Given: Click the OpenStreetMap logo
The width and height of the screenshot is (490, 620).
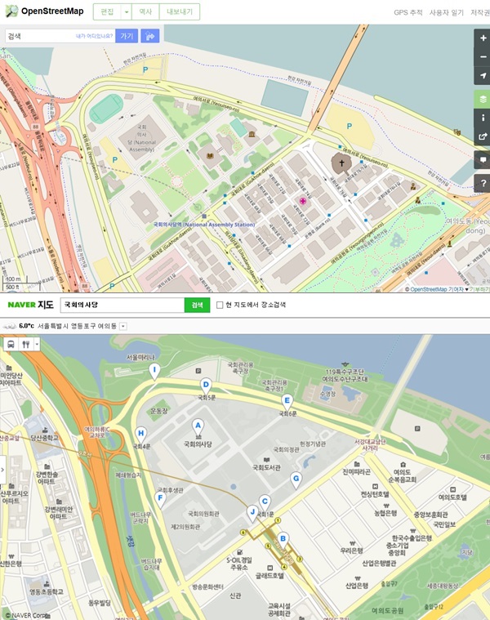Looking at the screenshot, I should (x=44, y=11).
